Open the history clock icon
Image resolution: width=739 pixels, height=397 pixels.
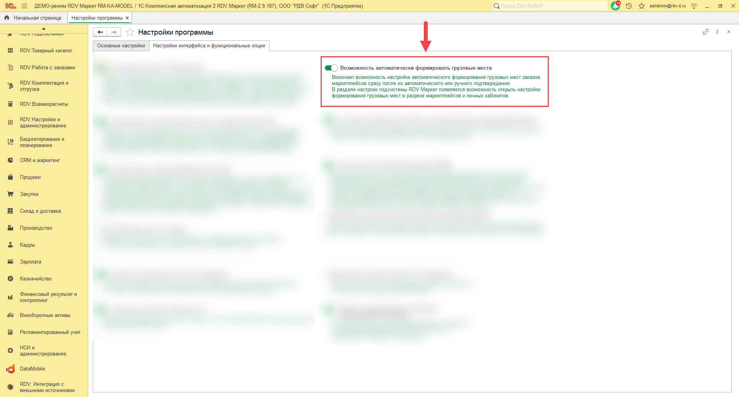[629, 6]
